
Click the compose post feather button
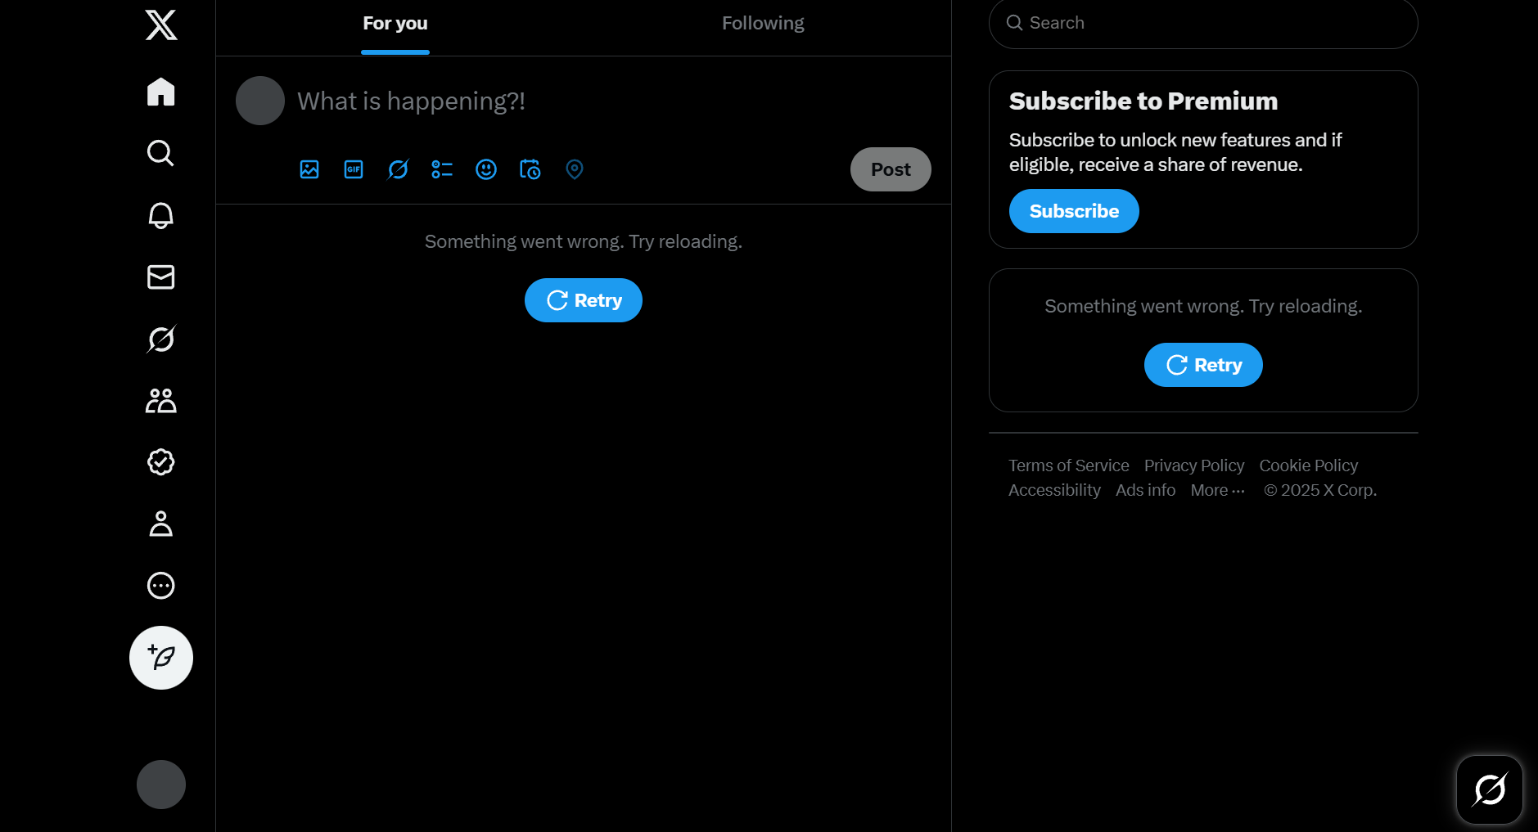coord(161,658)
